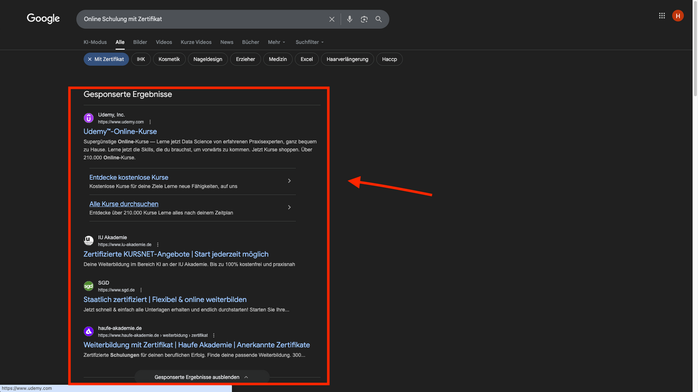This screenshot has width=698, height=392.
Task: Click the IU Akademie advertiser name
Action: (x=113, y=237)
